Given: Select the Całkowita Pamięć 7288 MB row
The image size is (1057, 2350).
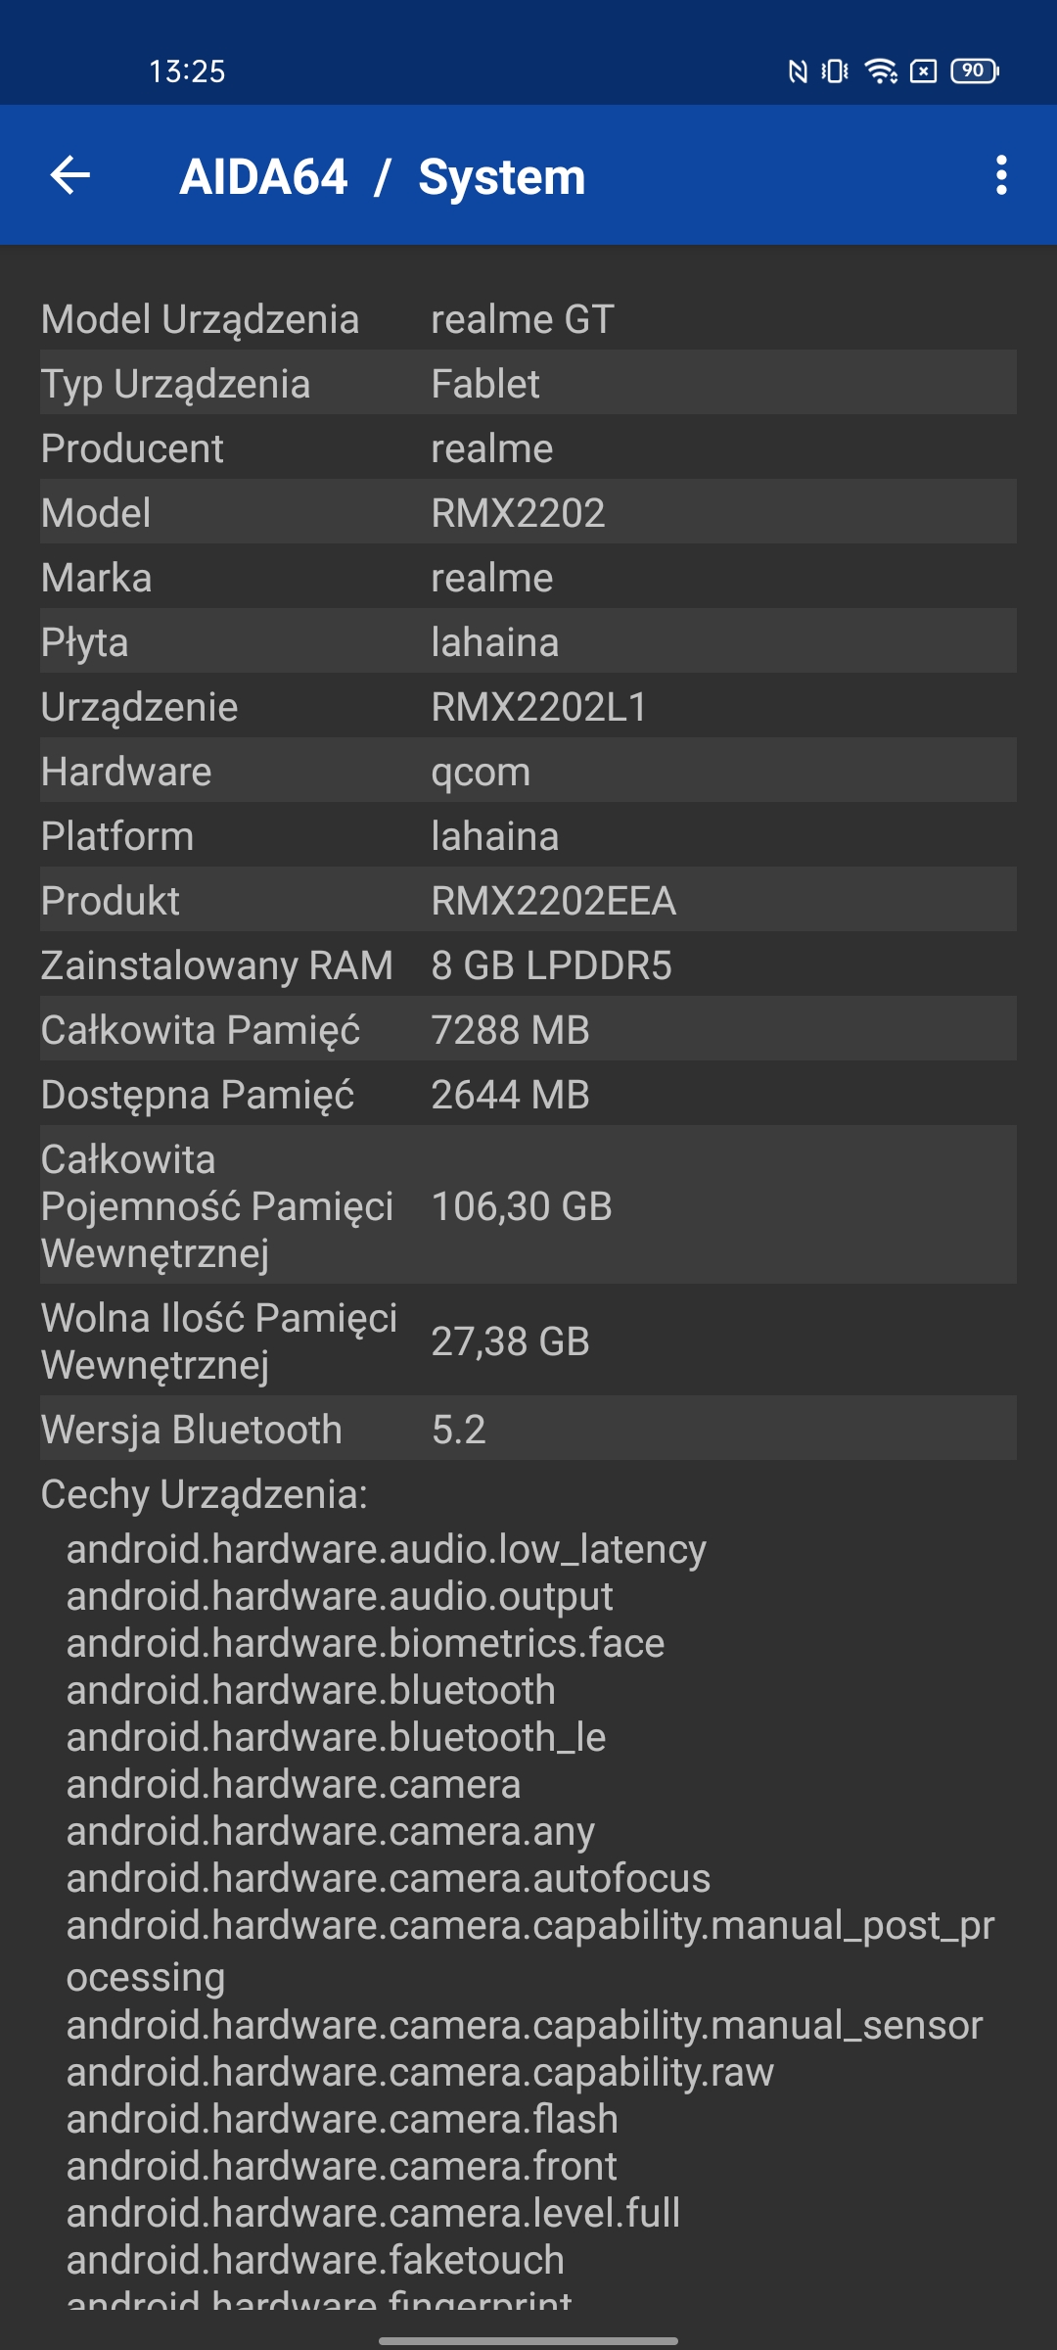Looking at the screenshot, I should (x=528, y=1030).
